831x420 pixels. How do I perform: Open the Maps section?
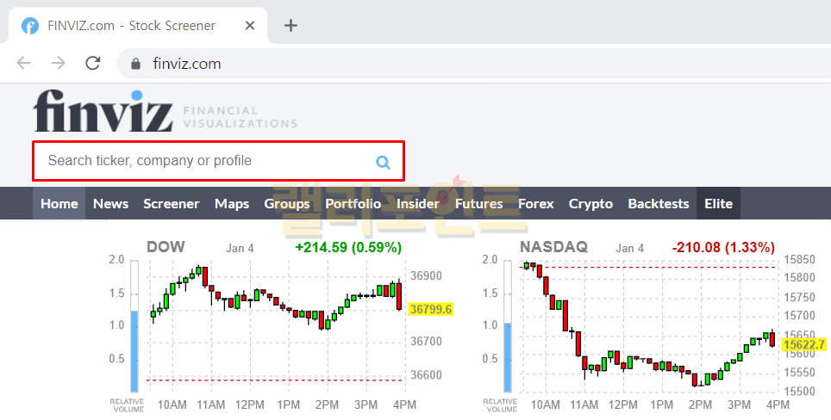point(232,204)
